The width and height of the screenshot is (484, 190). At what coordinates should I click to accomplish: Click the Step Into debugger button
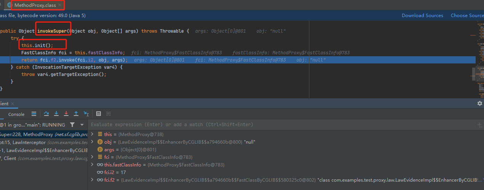click(x=56, y=114)
